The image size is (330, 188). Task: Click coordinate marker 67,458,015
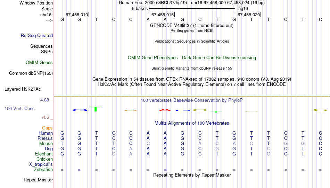tap(163, 15)
